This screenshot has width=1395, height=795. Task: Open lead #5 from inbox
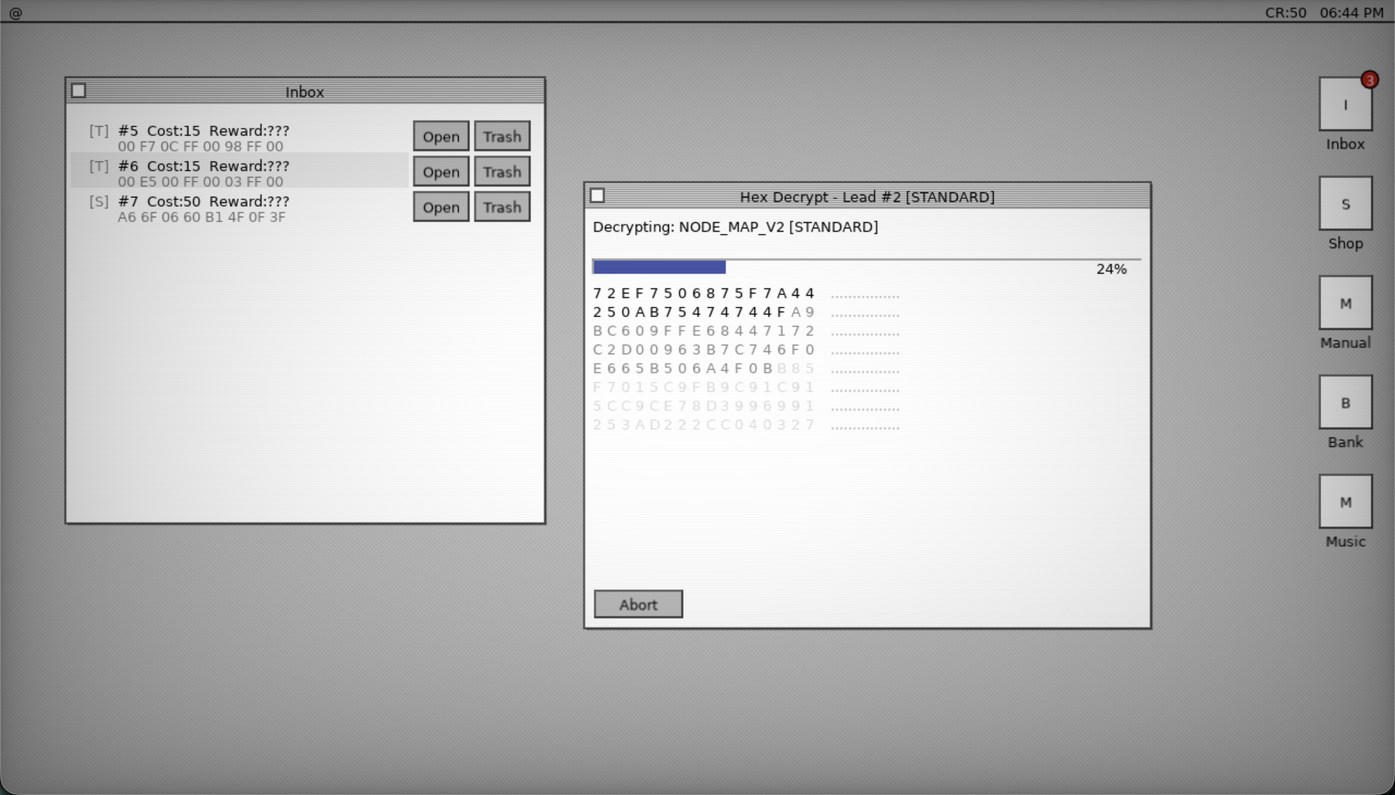(x=441, y=136)
